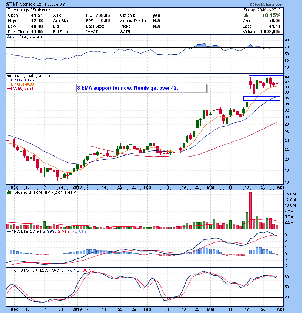Click the 2.5M volume axis label
Viewport: 302px width, 313px height.
(289, 222)
